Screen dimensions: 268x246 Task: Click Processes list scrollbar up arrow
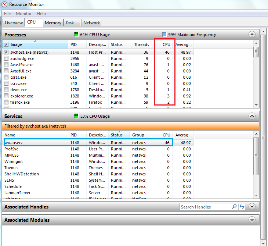[x=256, y=43]
